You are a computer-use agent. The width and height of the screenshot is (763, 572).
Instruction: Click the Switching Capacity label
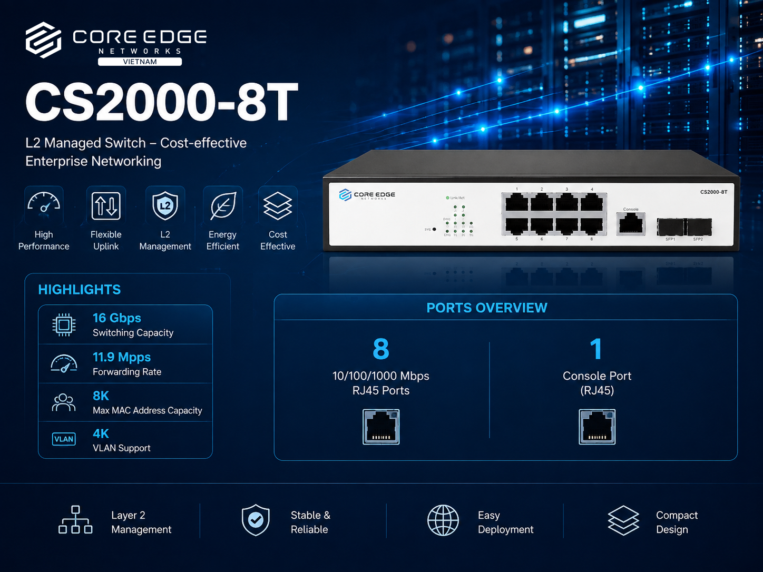pos(133,333)
